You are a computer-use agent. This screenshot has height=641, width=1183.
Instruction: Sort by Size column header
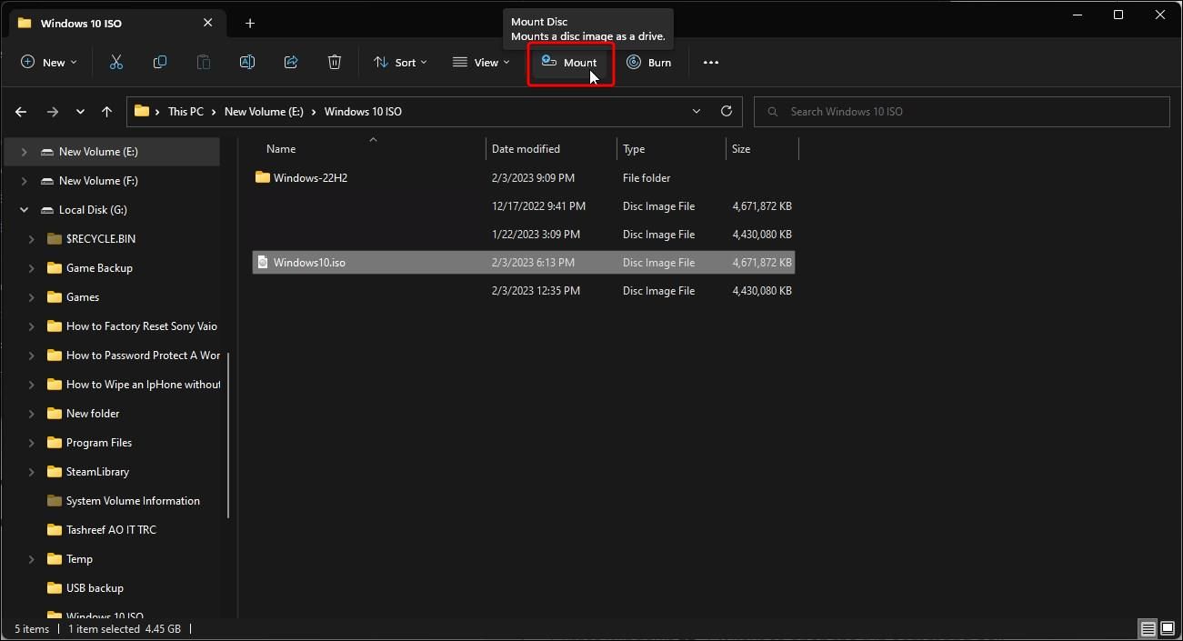pyautogui.click(x=741, y=148)
